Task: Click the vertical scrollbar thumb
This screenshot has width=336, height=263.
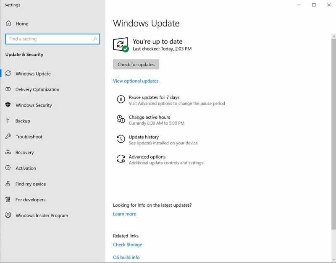Action: pos(333,135)
